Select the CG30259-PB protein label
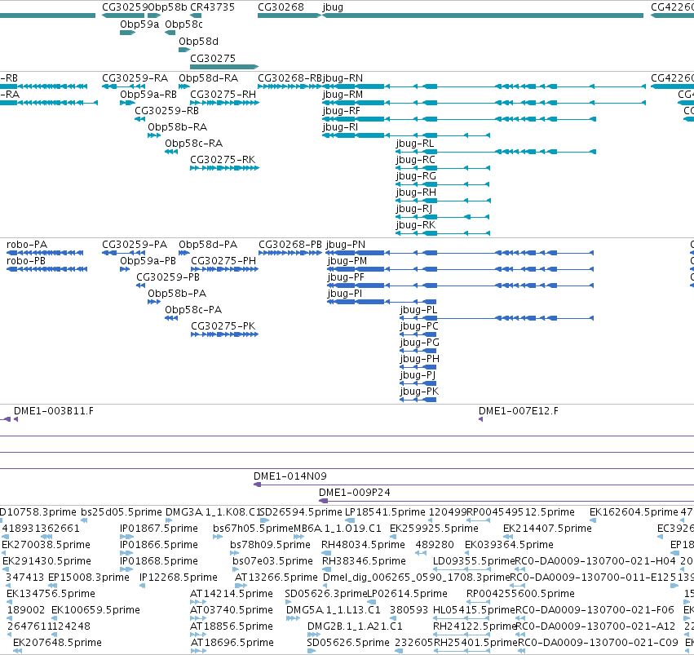The height and width of the screenshot is (655, 694). [x=168, y=277]
